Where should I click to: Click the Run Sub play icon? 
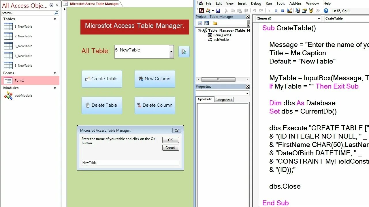click(269, 11)
